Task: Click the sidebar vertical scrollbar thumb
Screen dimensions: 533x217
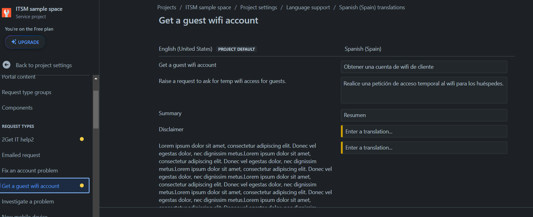Action: pos(96,109)
